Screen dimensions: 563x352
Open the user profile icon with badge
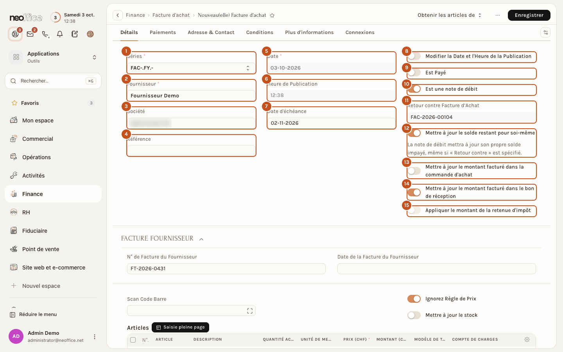click(x=15, y=34)
